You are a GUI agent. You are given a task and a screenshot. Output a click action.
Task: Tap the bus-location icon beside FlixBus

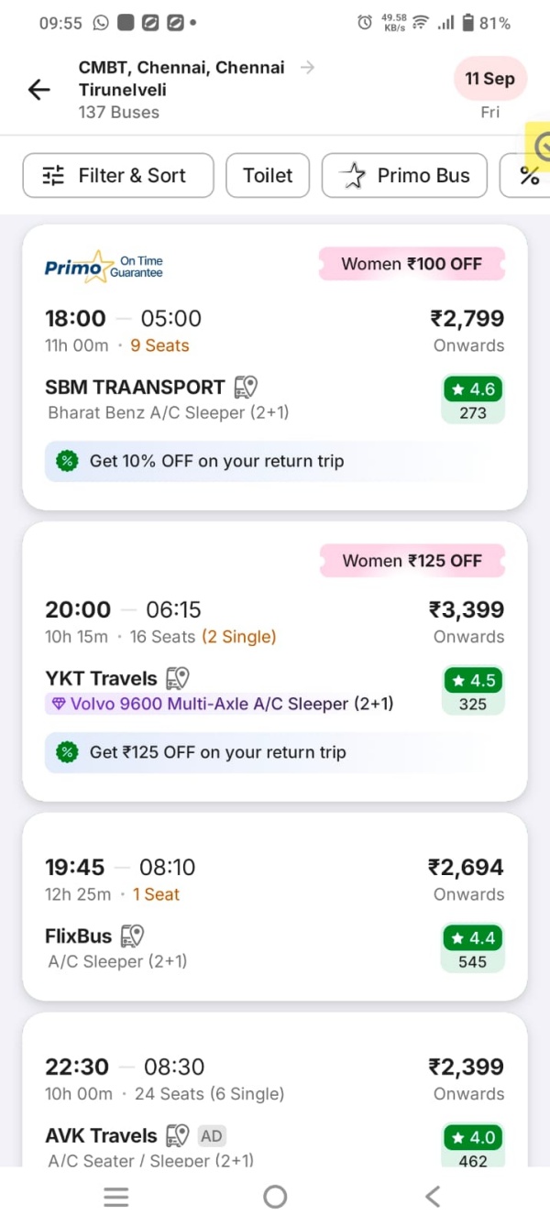[x=133, y=936]
